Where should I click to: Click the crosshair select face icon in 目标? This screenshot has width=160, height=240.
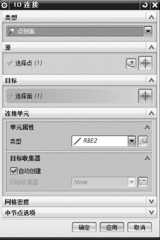click(x=145, y=96)
